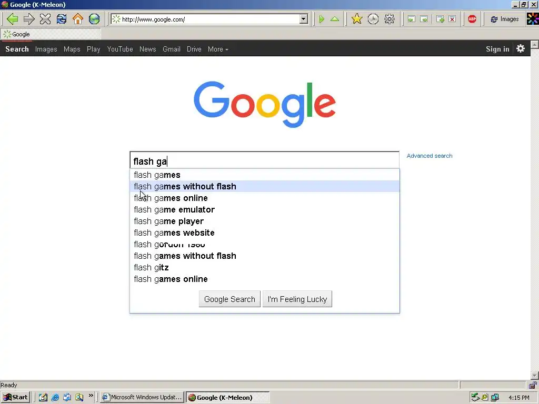
Task: Select the 'flash games website' suggestion
Action: pyautogui.click(x=265, y=233)
